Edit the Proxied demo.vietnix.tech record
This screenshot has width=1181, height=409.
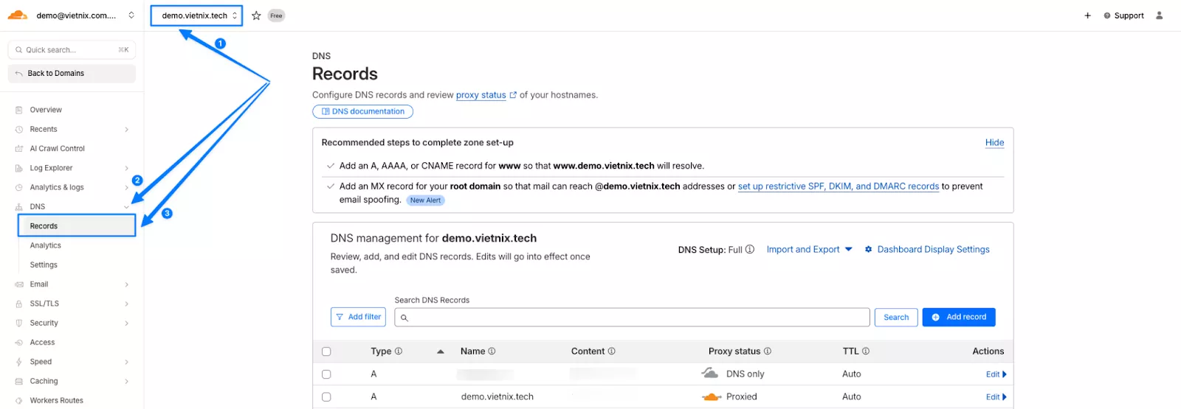(x=996, y=397)
